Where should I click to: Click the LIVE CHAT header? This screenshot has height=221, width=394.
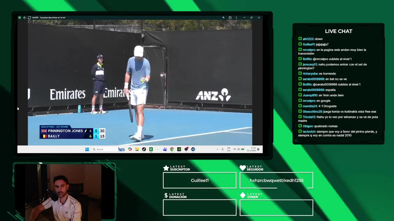(x=339, y=31)
